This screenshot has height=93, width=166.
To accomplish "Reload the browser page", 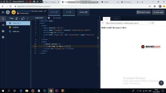I will tap(10, 6).
